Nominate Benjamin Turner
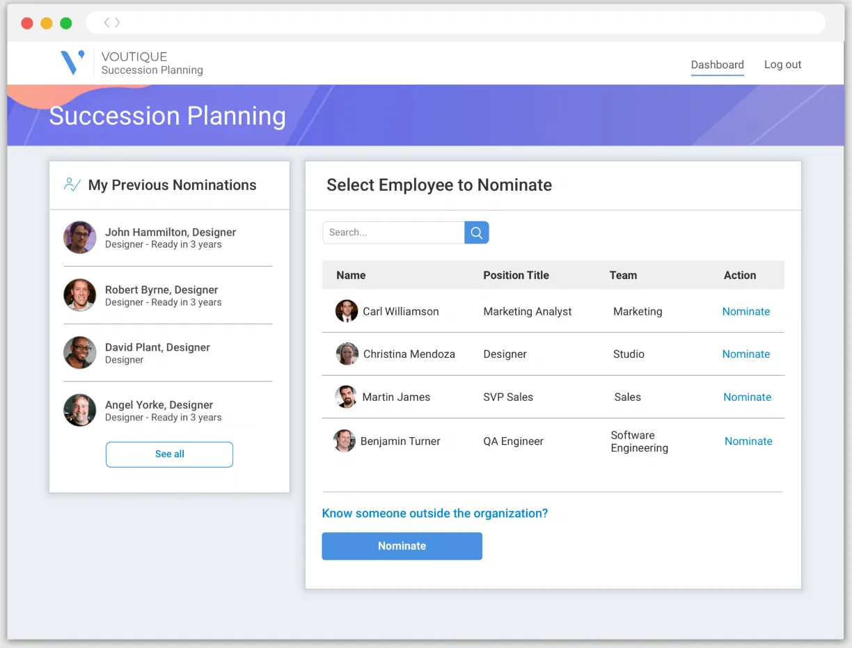 click(748, 441)
